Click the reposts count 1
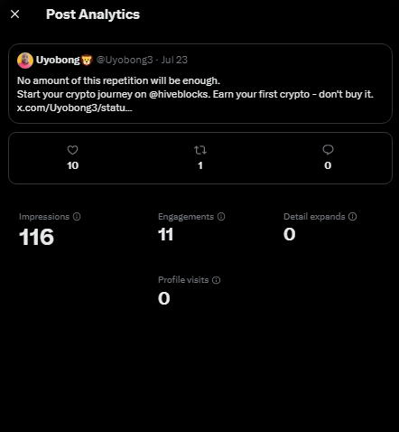Viewport: 399px width, 432px height. (x=200, y=165)
